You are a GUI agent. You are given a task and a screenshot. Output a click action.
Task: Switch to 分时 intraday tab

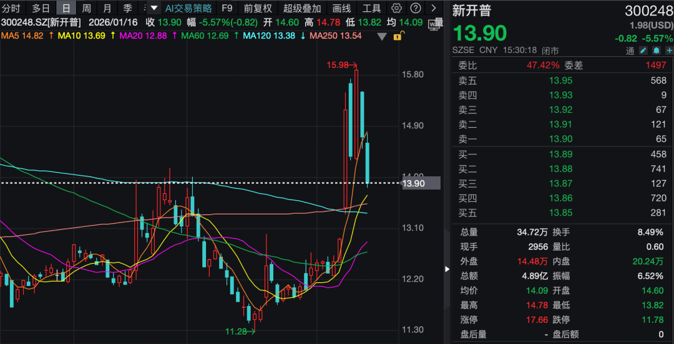(11, 8)
